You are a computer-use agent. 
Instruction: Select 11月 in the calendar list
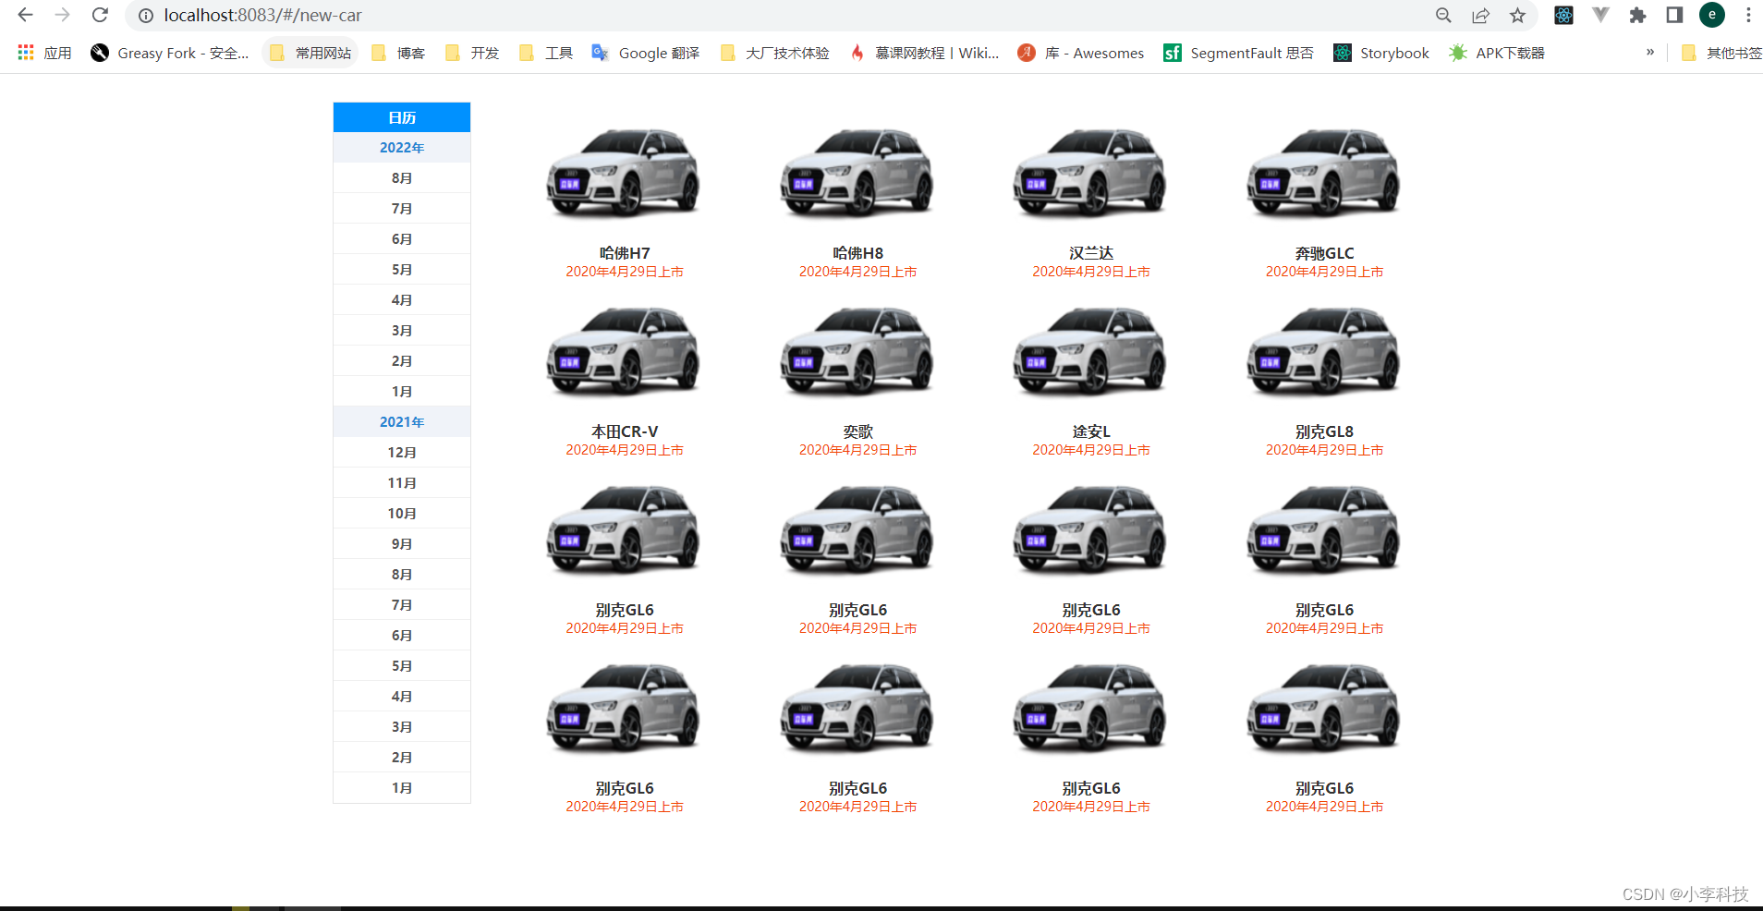402,483
